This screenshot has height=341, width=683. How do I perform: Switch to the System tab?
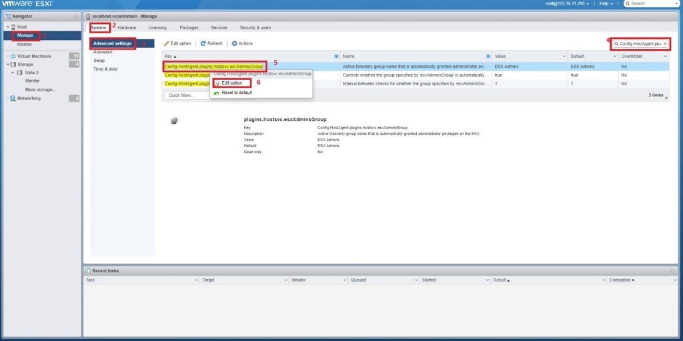coord(99,27)
